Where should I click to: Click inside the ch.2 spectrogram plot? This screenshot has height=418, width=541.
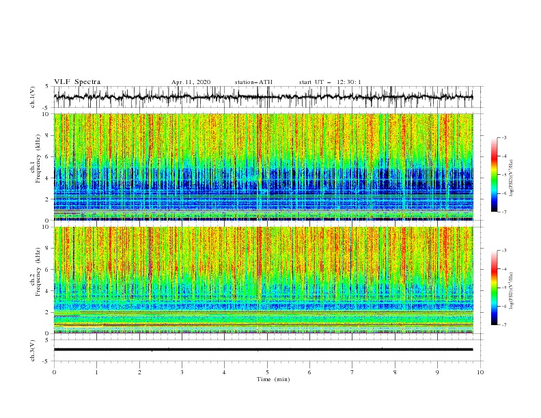coord(263,280)
